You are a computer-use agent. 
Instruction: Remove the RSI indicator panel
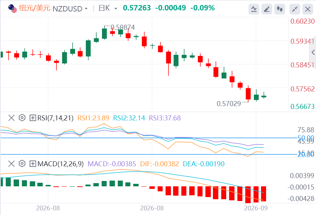point(11,118)
